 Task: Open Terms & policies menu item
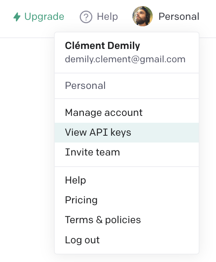(x=103, y=220)
